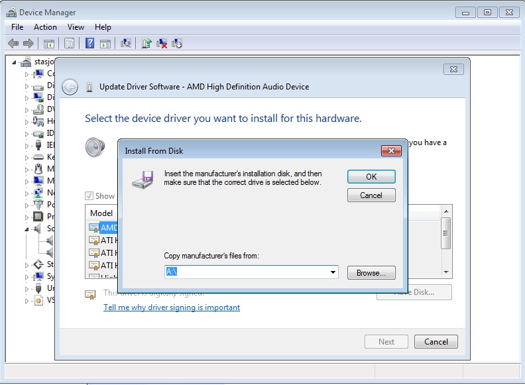Click the model list scroll down arrow
This screenshot has width=525, height=385.
pos(446,272)
